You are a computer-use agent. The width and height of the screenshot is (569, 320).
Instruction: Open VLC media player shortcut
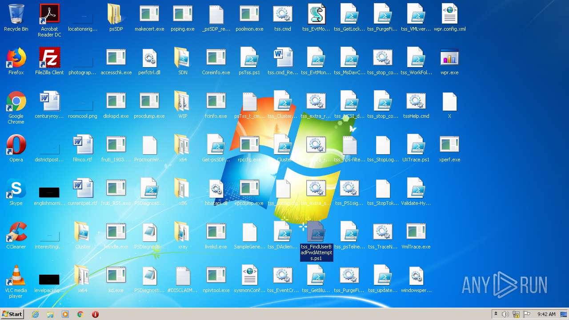(16, 282)
